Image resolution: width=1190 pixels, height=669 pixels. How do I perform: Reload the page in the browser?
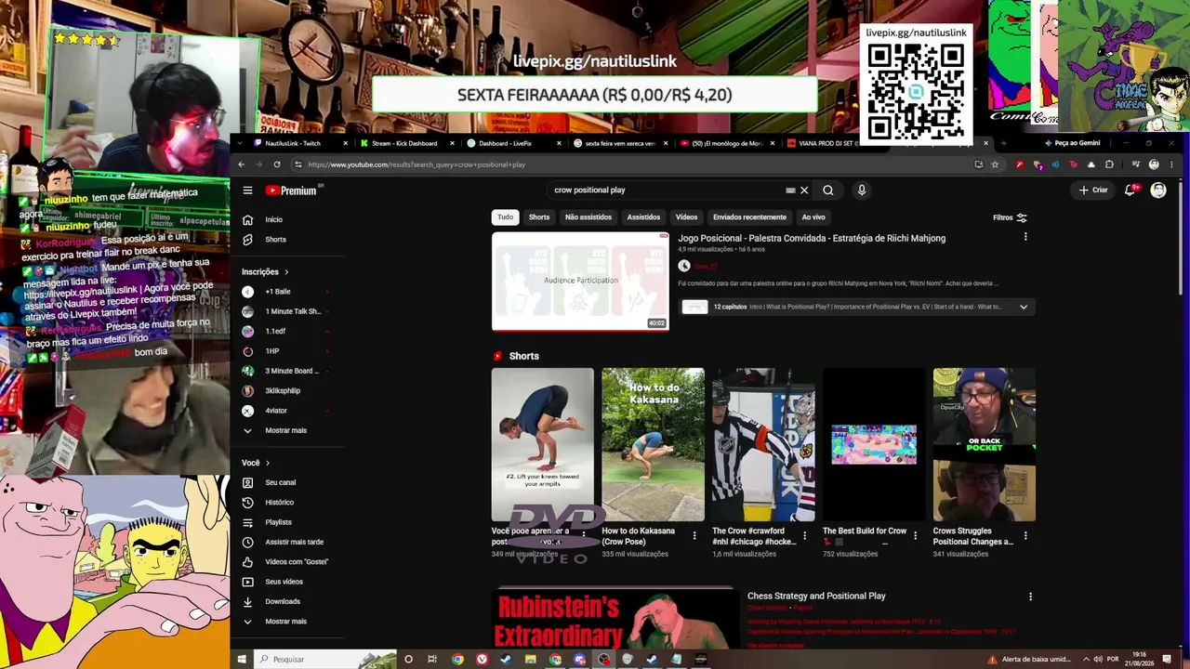pos(277,164)
